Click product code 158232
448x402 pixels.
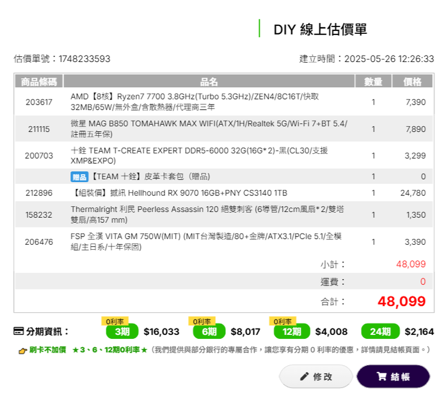[39, 215]
